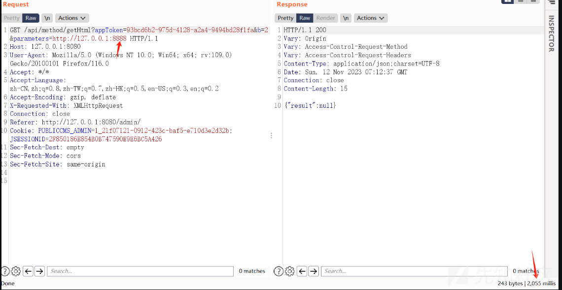Click the Sec-Fetch-Site: same-origin line

[57, 164]
